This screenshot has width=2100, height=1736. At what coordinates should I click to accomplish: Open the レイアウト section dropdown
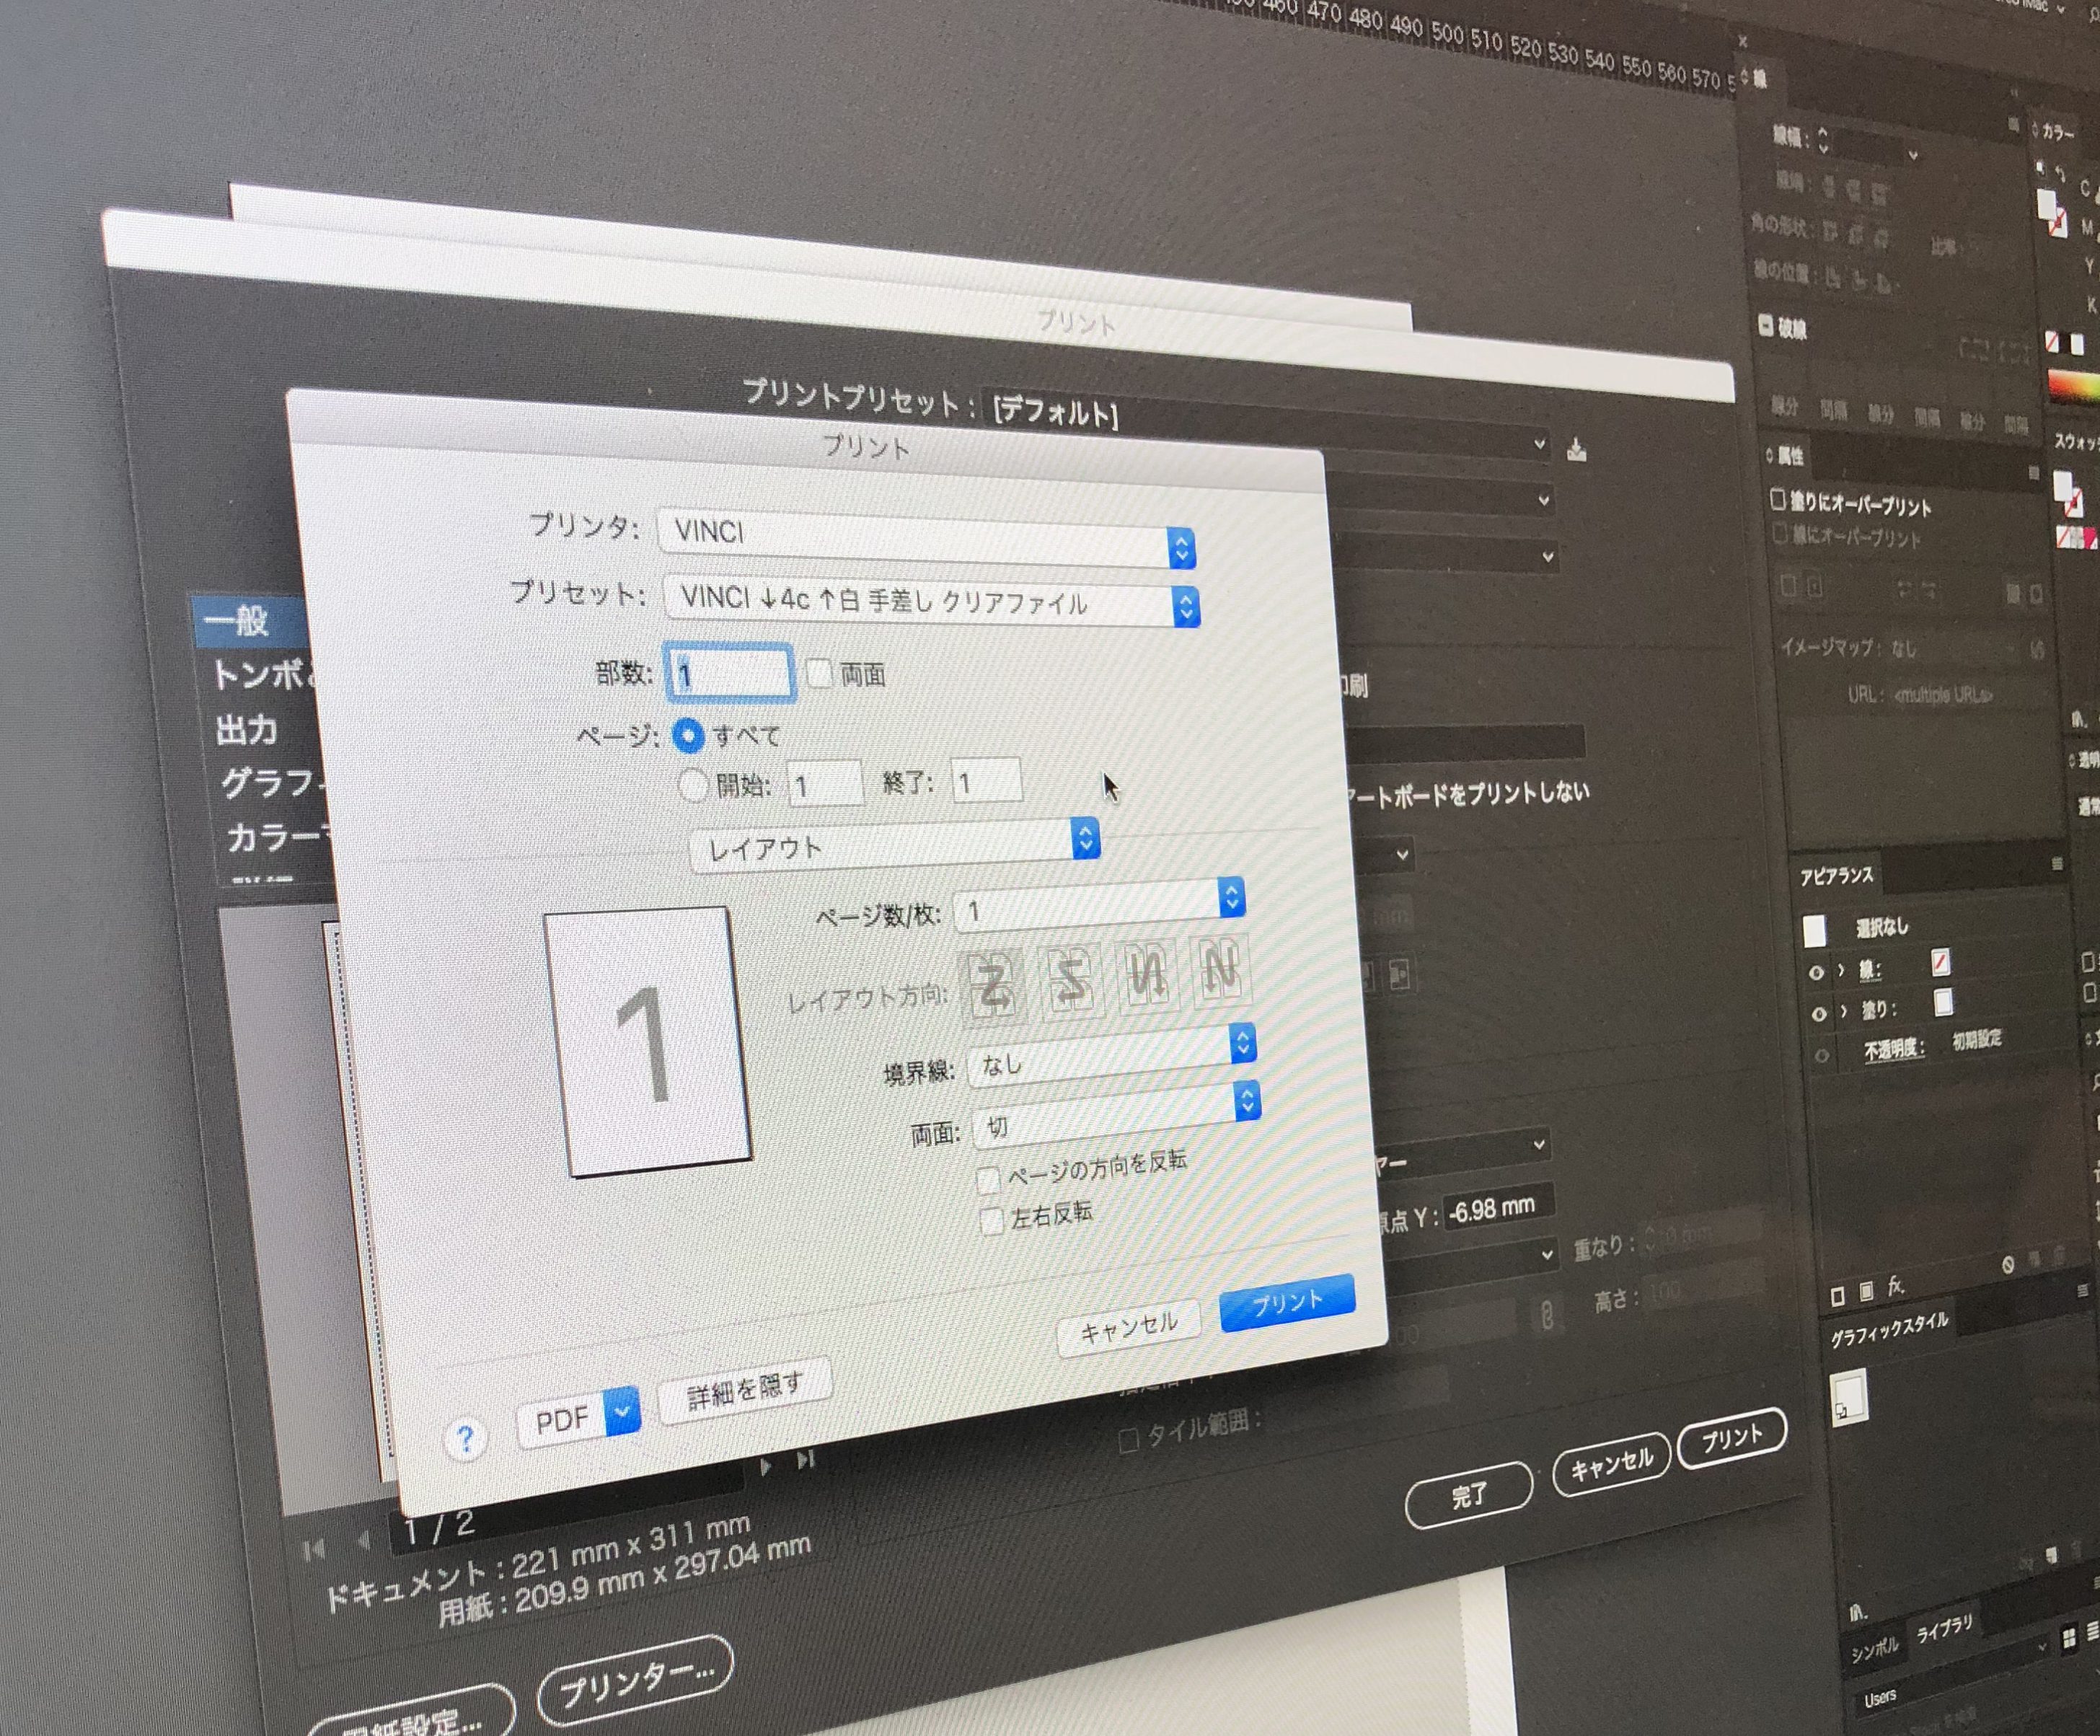(x=896, y=845)
